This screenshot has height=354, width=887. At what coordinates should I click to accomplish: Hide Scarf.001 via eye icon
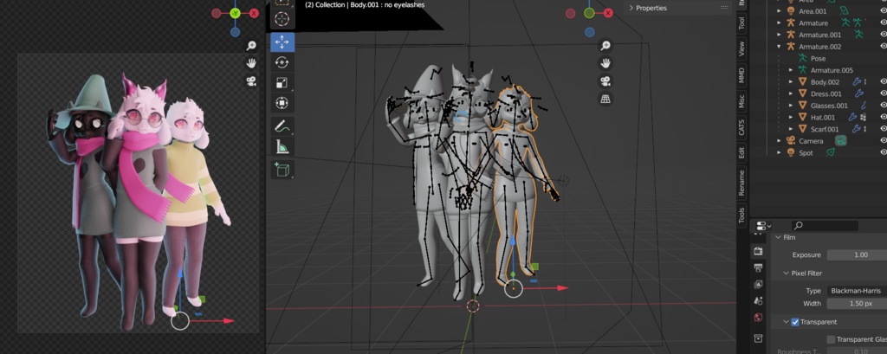[x=883, y=129]
